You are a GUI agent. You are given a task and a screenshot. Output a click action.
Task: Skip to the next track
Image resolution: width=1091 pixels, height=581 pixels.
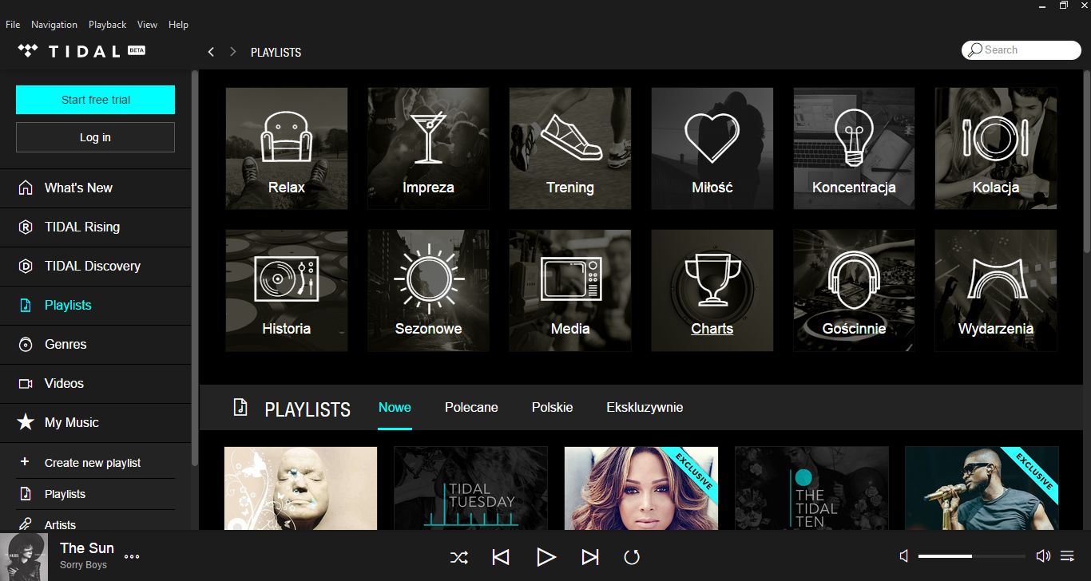click(590, 557)
